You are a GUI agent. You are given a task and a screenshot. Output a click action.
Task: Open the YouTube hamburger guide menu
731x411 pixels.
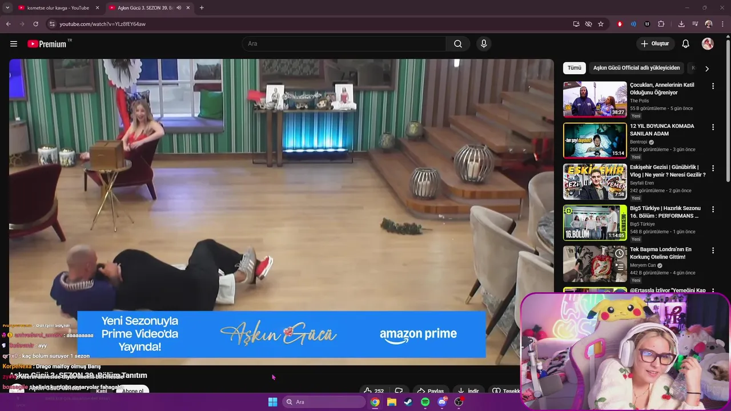pos(14,44)
